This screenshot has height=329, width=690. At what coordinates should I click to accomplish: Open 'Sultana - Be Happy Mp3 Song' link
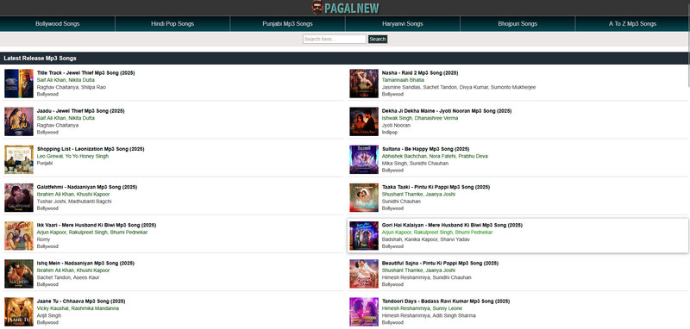click(425, 149)
